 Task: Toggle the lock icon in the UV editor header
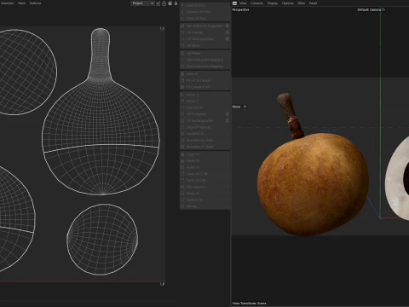click(x=164, y=3)
